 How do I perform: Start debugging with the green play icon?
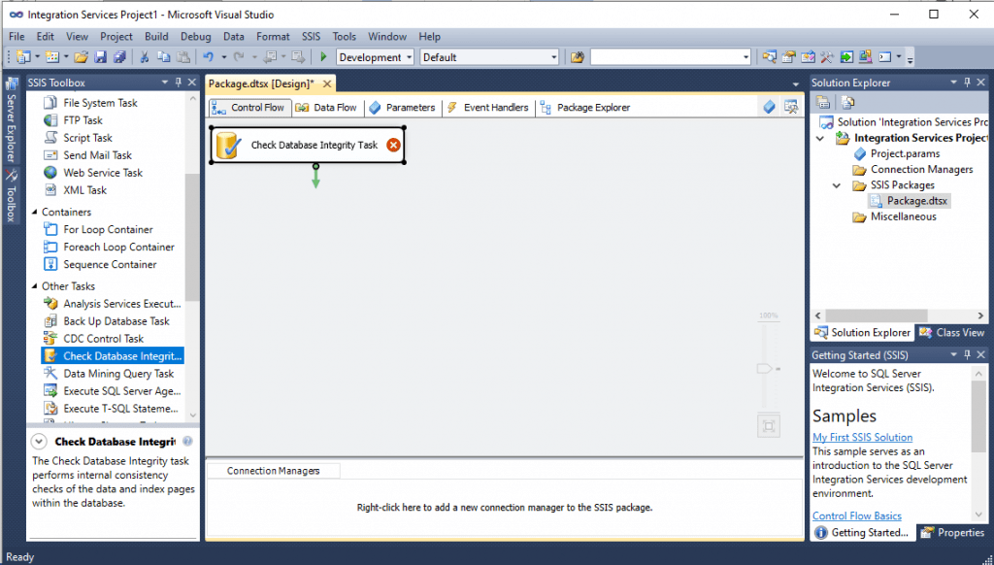[323, 56]
